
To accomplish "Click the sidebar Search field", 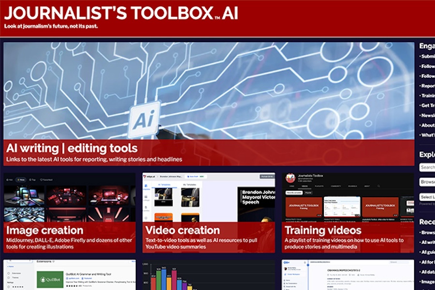I will coord(427,167).
